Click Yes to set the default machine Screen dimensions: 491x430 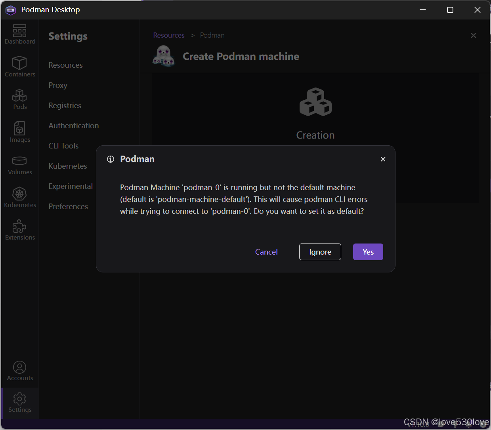point(368,252)
